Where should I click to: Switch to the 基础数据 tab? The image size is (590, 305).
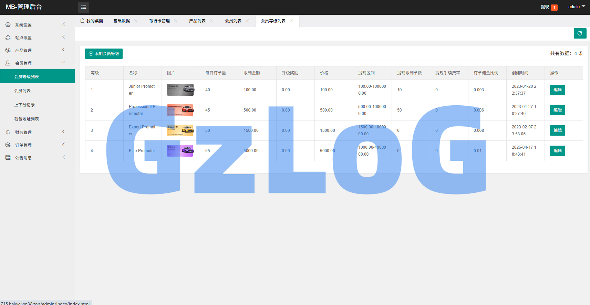[x=122, y=21]
